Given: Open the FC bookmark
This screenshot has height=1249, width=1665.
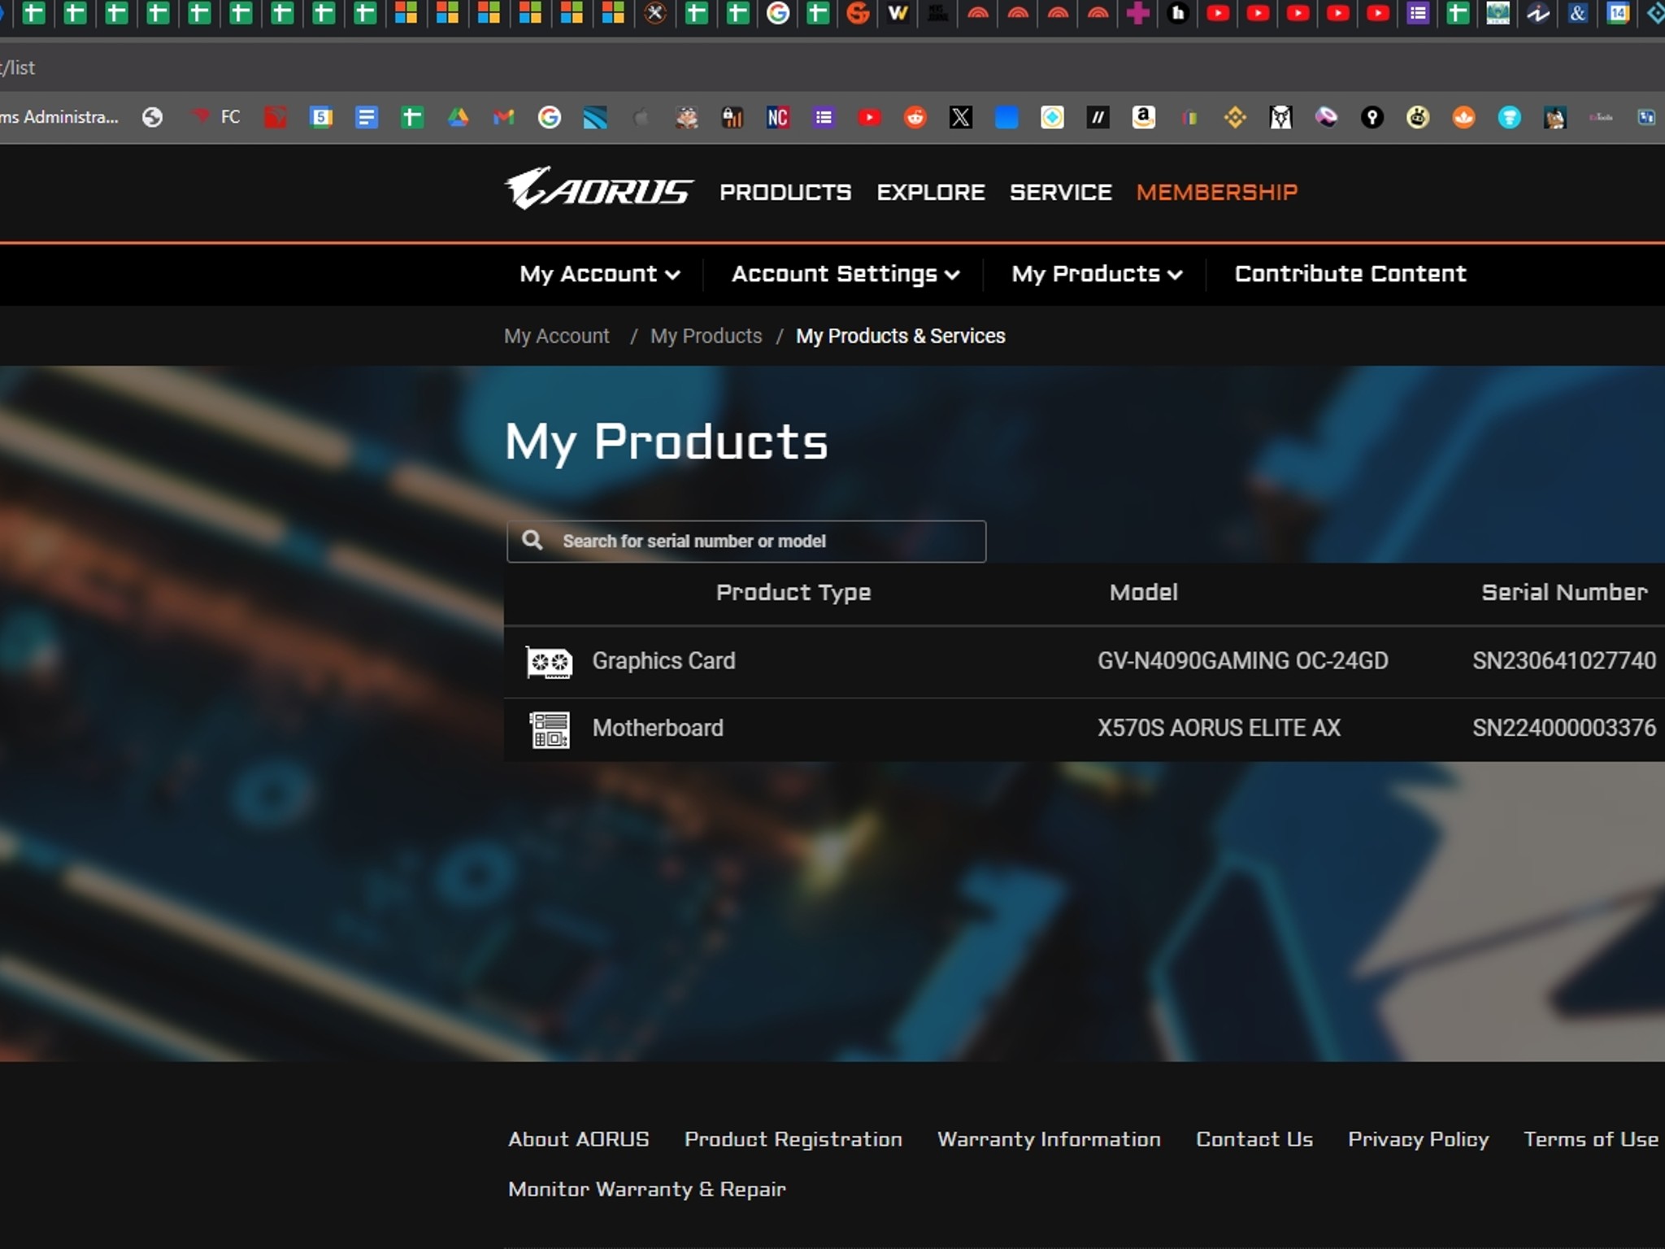Looking at the screenshot, I should [216, 118].
